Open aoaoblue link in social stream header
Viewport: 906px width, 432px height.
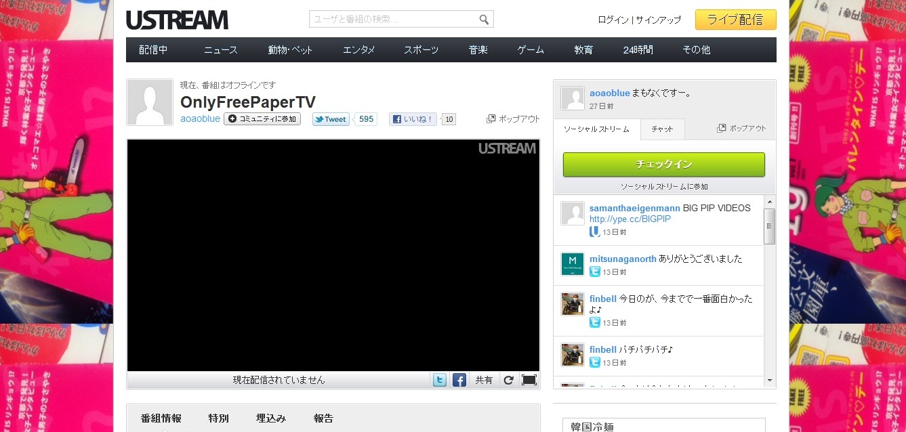(610, 93)
